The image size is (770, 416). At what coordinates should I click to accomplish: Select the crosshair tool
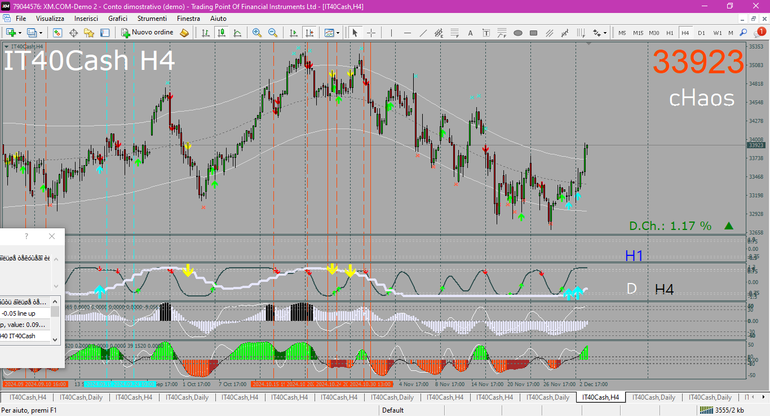371,33
